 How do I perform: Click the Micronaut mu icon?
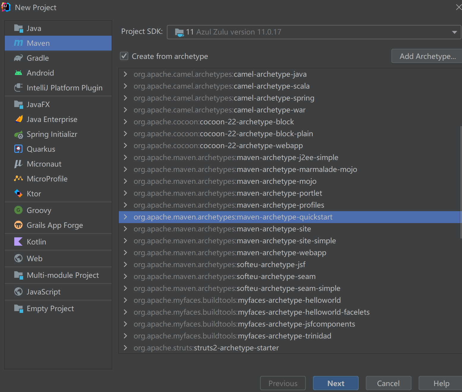coord(18,164)
